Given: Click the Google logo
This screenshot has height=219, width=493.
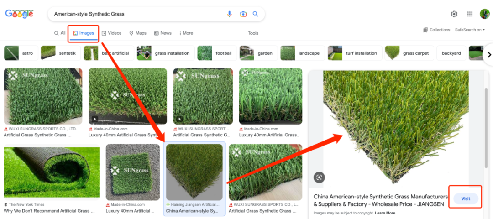Looking at the screenshot, I should click(20, 14).
